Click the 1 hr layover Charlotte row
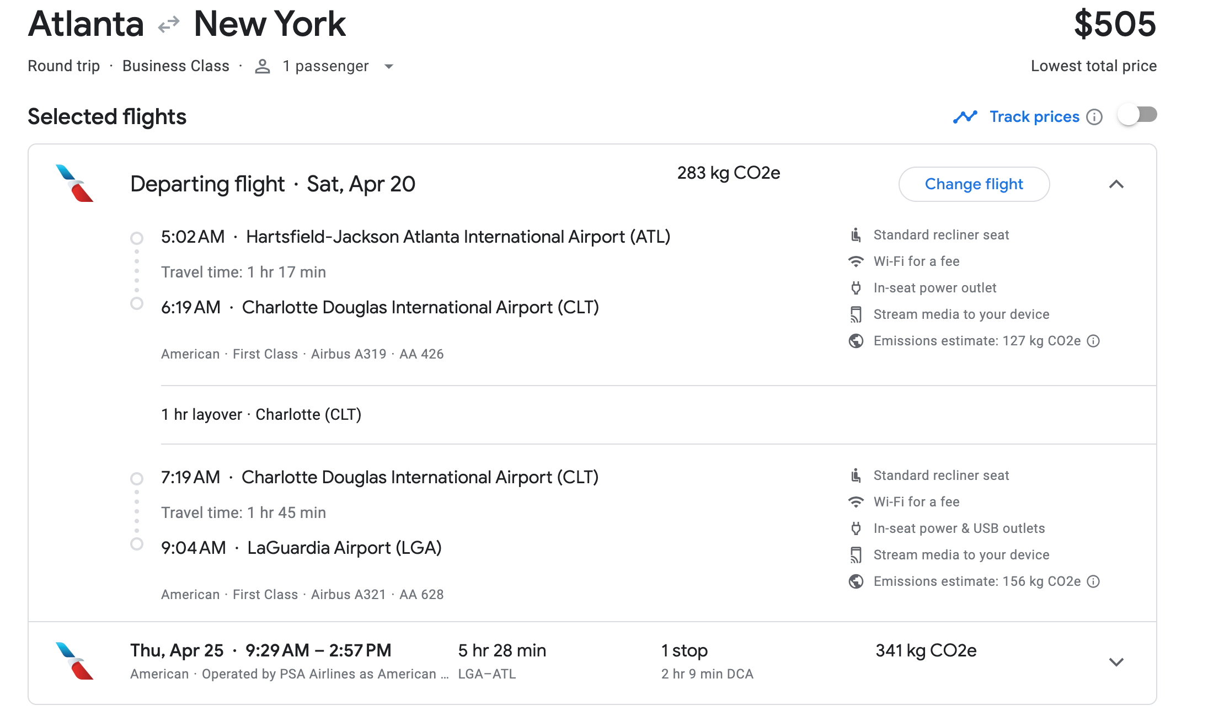1208x716 pixels. 261,414
